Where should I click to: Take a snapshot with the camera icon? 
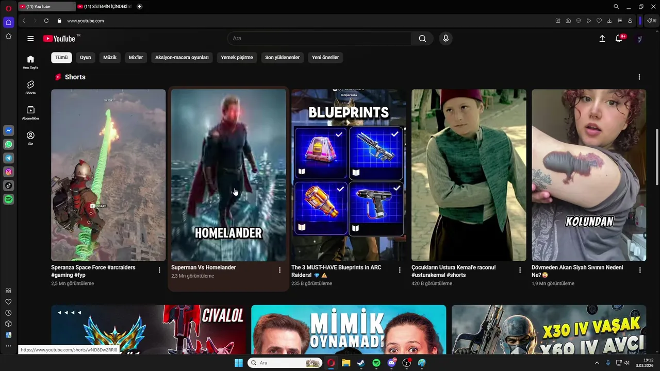(x=568, y=21)
